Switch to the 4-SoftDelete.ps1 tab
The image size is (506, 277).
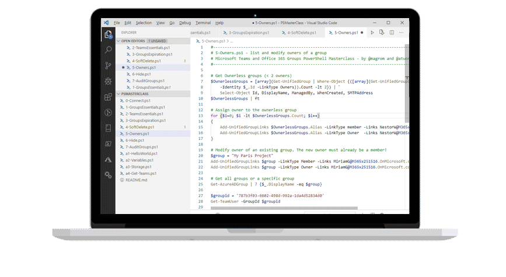[299, 33]
